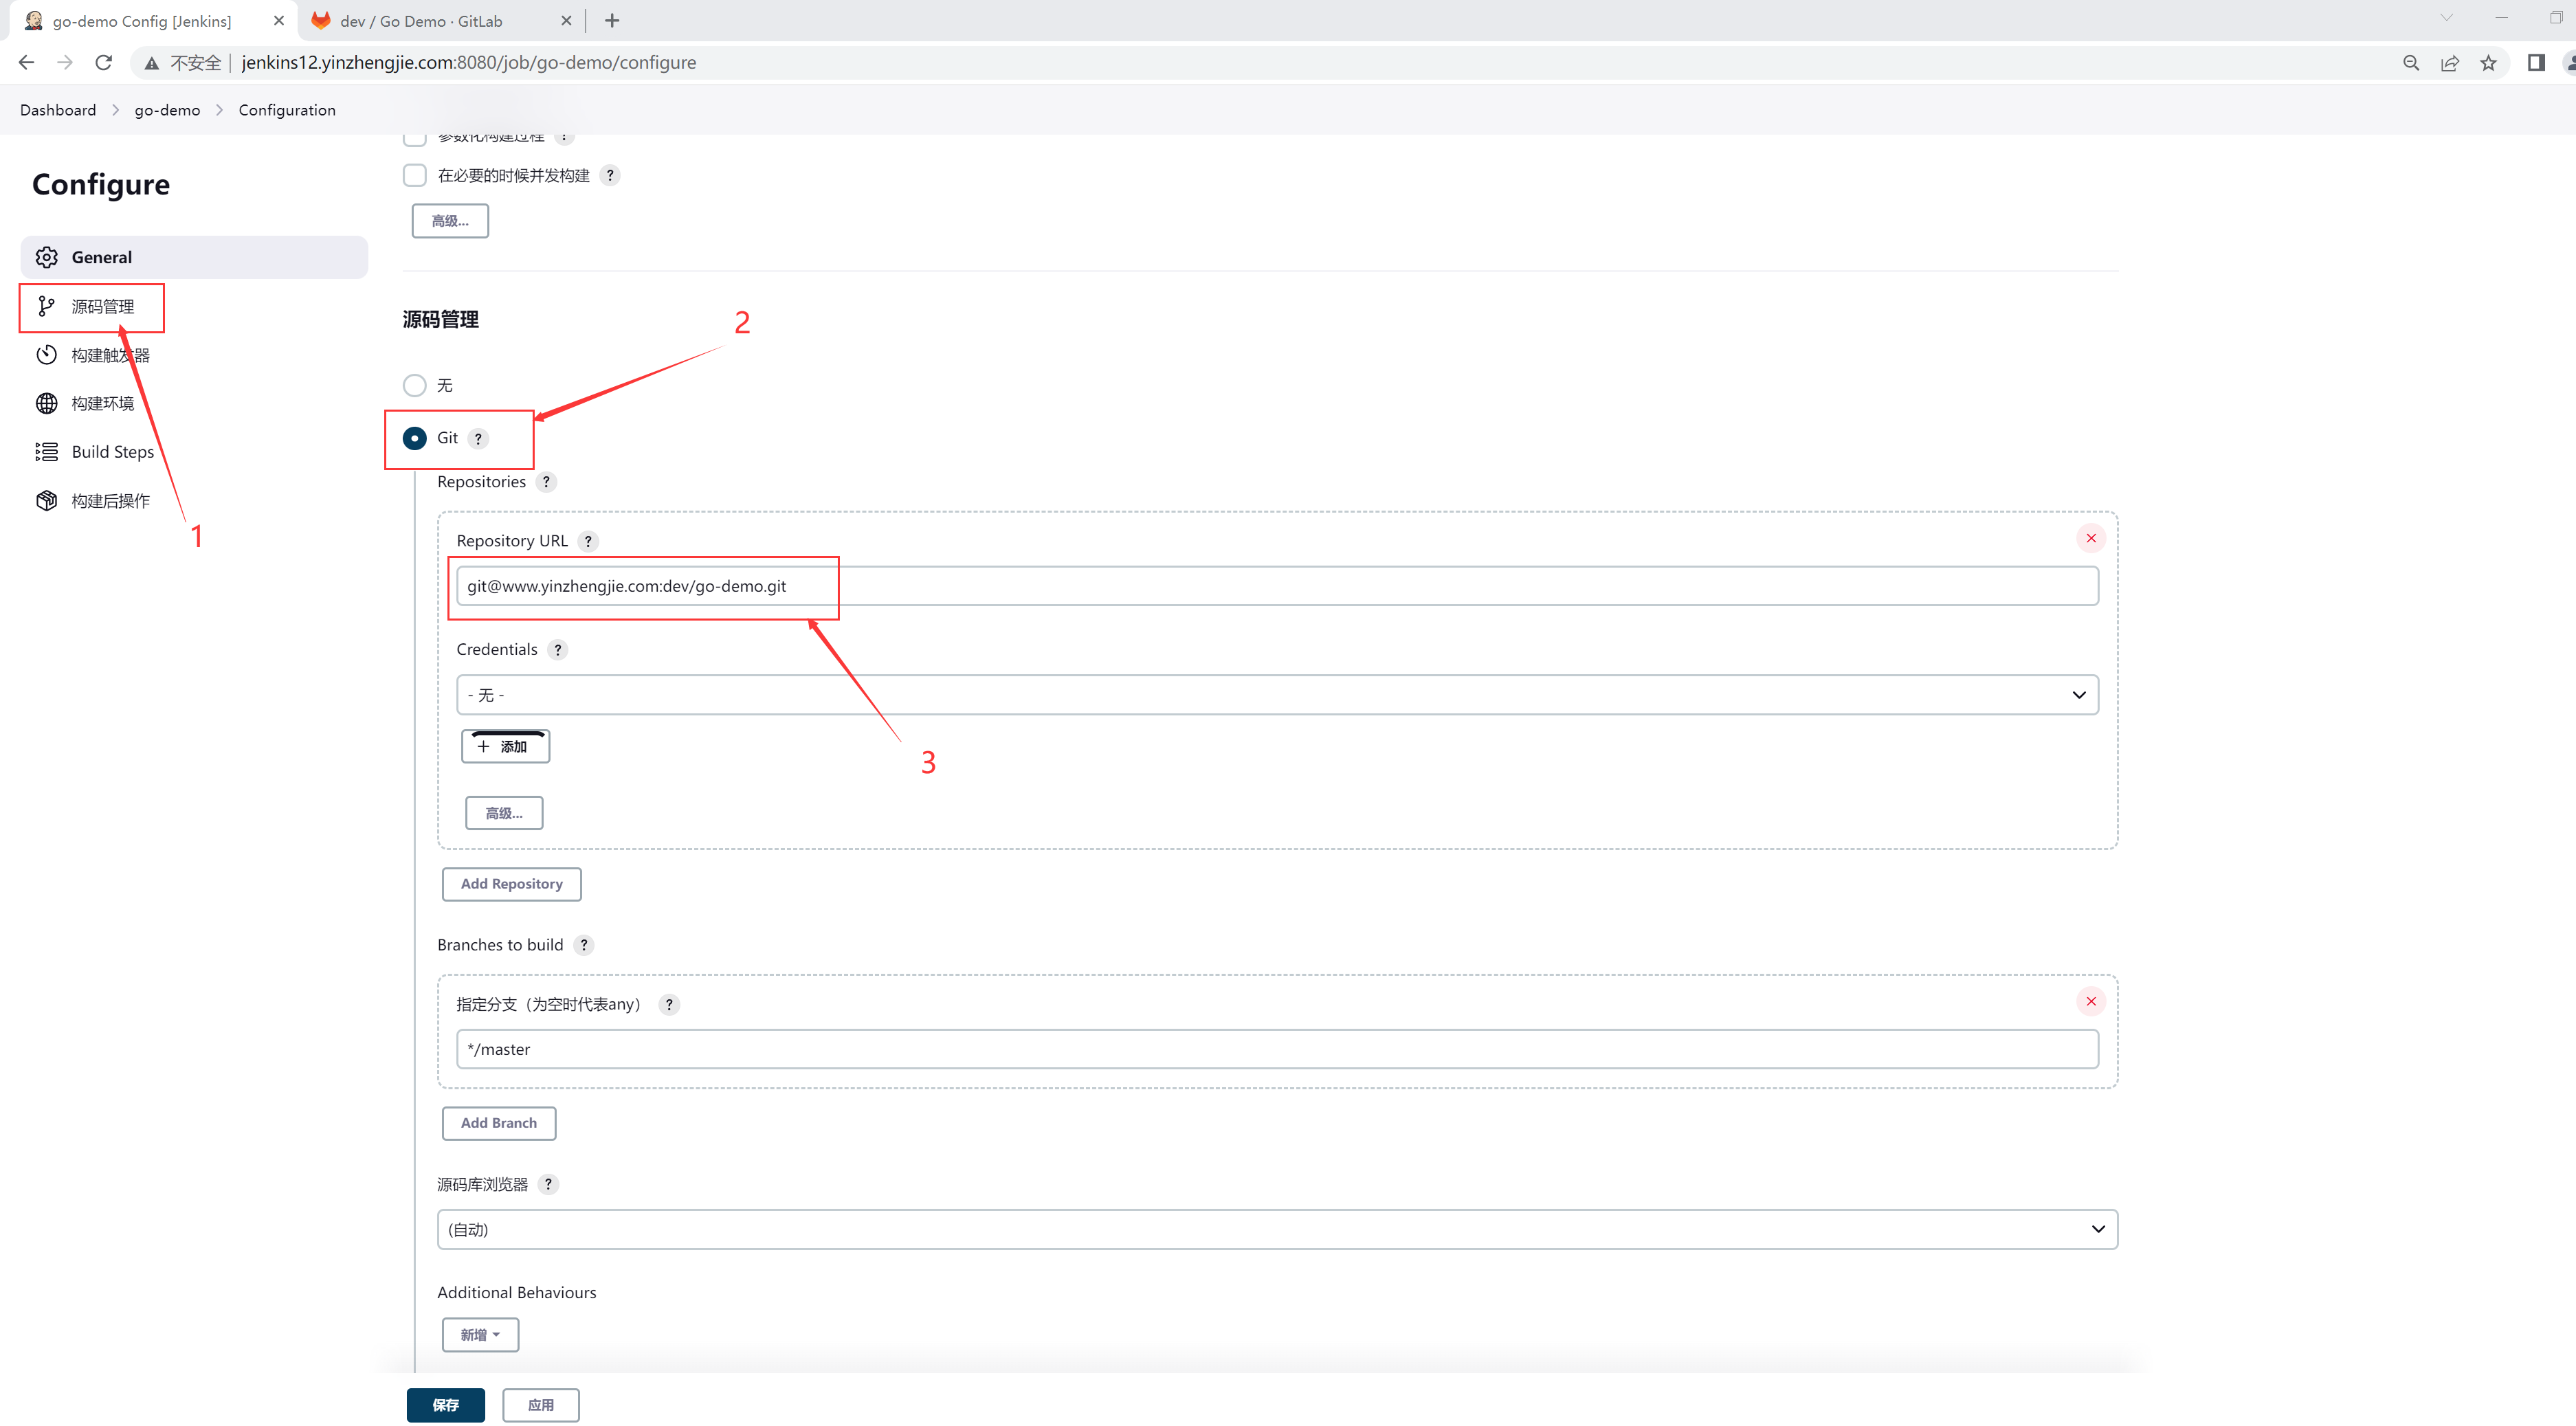Viewport: 2576px width, 1426px height.
Task: Click the General gear icon in sidebar
Action: coord(46,257)
